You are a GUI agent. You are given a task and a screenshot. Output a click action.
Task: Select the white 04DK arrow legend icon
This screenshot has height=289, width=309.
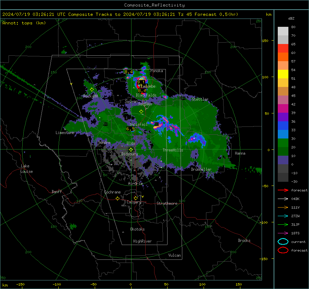[283, 199]
